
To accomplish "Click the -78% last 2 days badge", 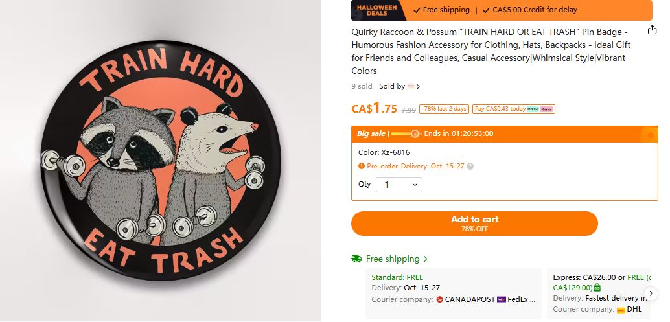I will [444, 109].
